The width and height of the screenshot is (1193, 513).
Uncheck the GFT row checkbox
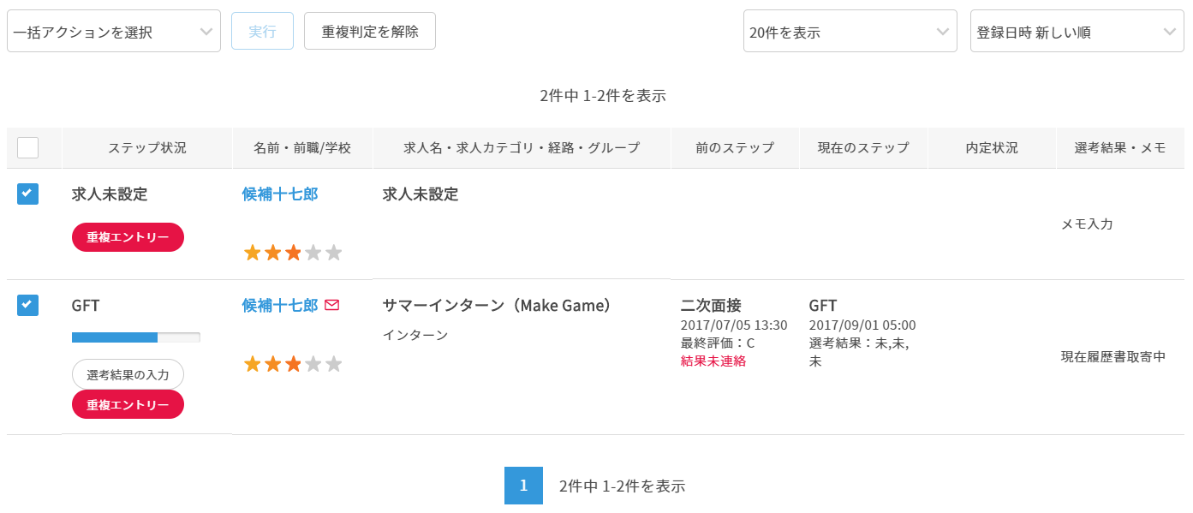[28, 305]
